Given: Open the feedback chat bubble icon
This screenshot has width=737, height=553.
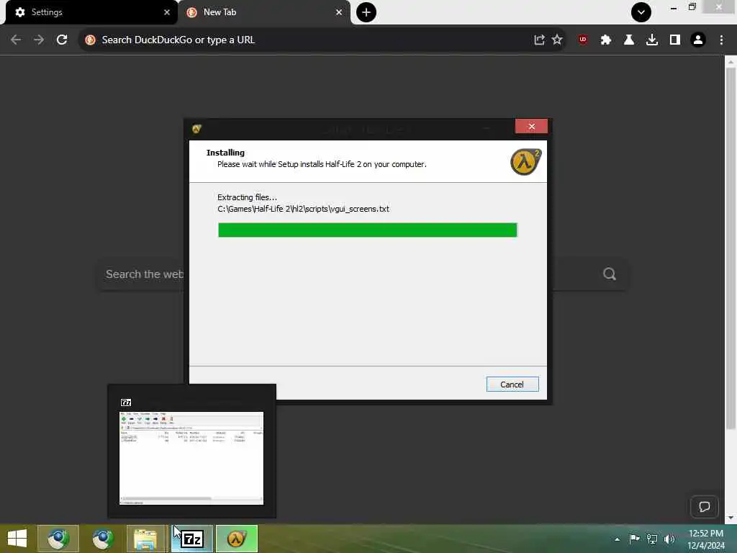Looking at the screenshot, I should tap(704, 507).
